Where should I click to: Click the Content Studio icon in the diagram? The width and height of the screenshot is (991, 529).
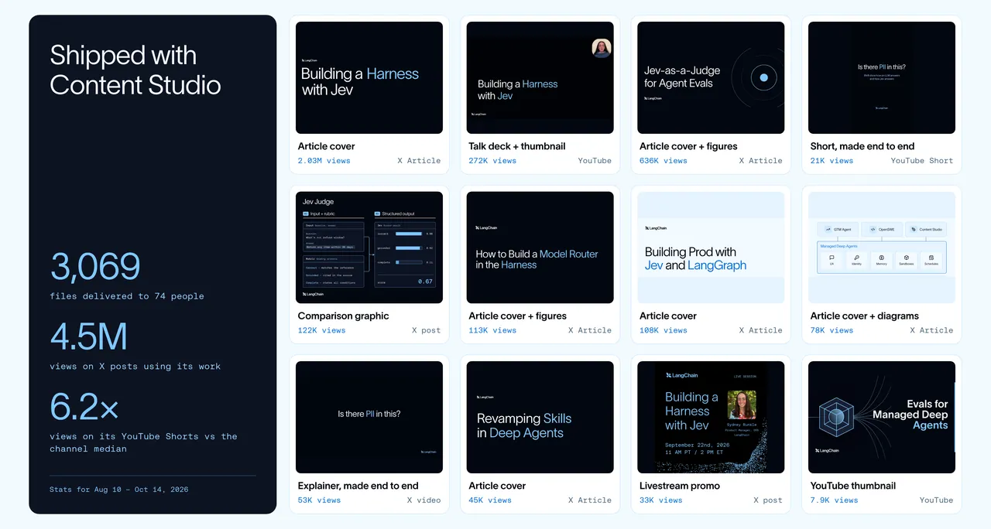[914, 230]
